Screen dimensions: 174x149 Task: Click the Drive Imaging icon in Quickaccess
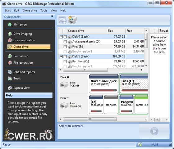tap(10, 34)
